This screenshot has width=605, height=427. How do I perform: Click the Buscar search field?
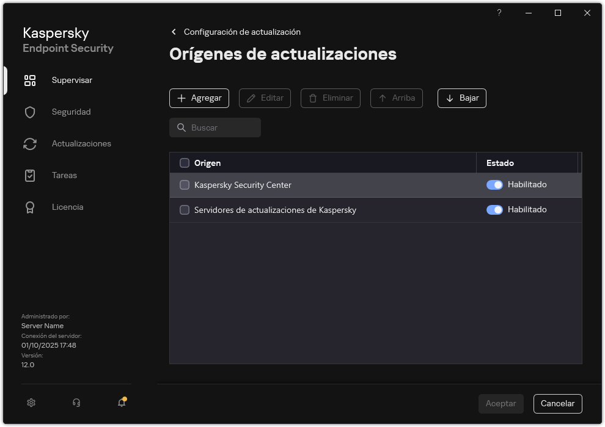click(215, 127)
